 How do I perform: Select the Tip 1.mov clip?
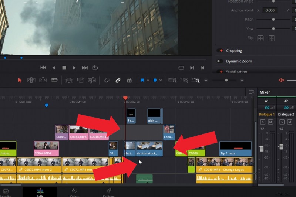tap(235, 149)
